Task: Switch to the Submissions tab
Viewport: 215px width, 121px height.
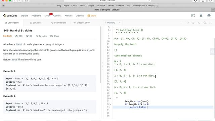Action: click(x=59, y=23)
